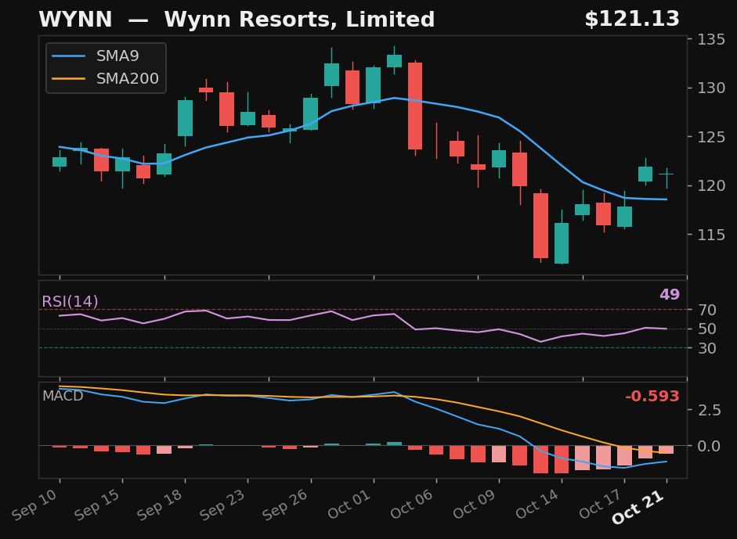Click the RSI(14) panel label
The image size is (737, 539).
point(70,301)
